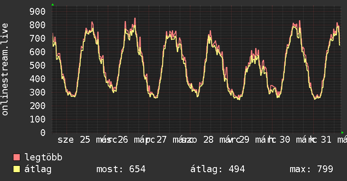Click the '28' x-axis date label
The height and width of the screenshot is (181, 347).
(x=208, y=140)
